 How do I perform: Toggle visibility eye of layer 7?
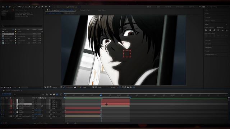tap(1, 116)
